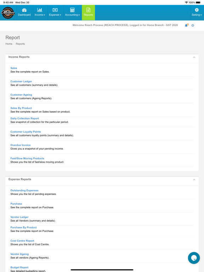Image resolution: width=204 pixels, height=272 pixels.
Task: Open the Sales By Product report
Action: [21, 108]
